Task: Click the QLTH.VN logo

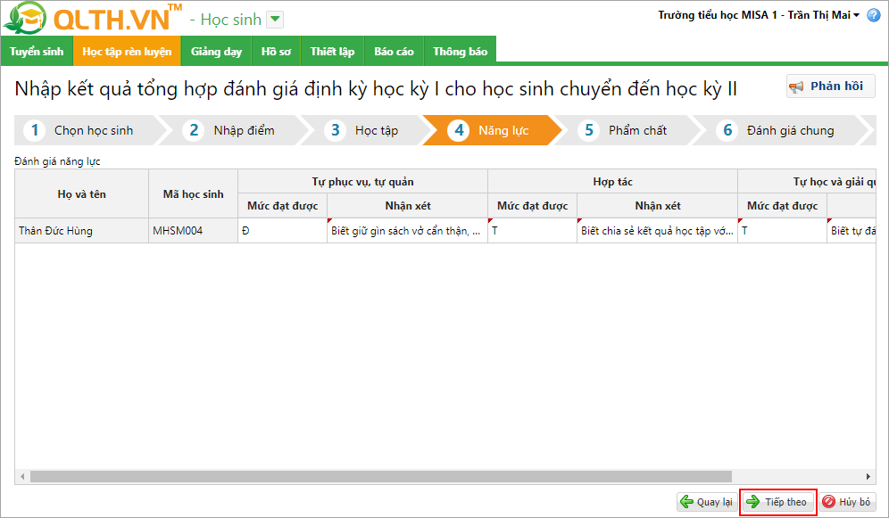Action: click(93, 18)
